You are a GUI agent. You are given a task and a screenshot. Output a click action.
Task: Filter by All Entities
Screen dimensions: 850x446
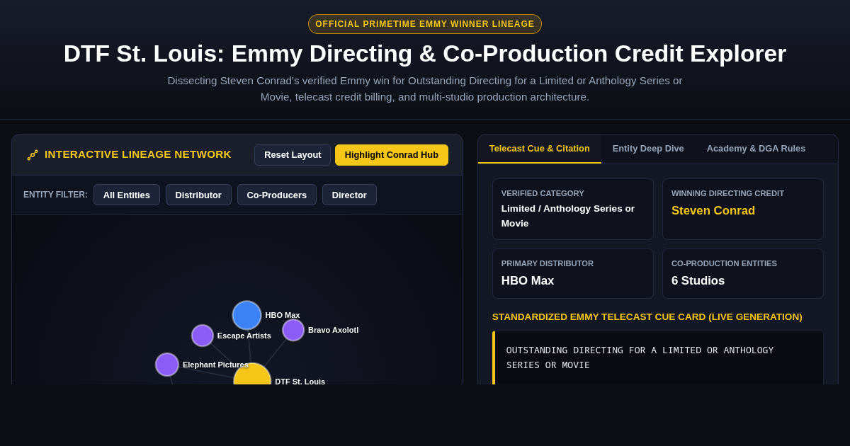pyautogui.click(x=127, y=195)
